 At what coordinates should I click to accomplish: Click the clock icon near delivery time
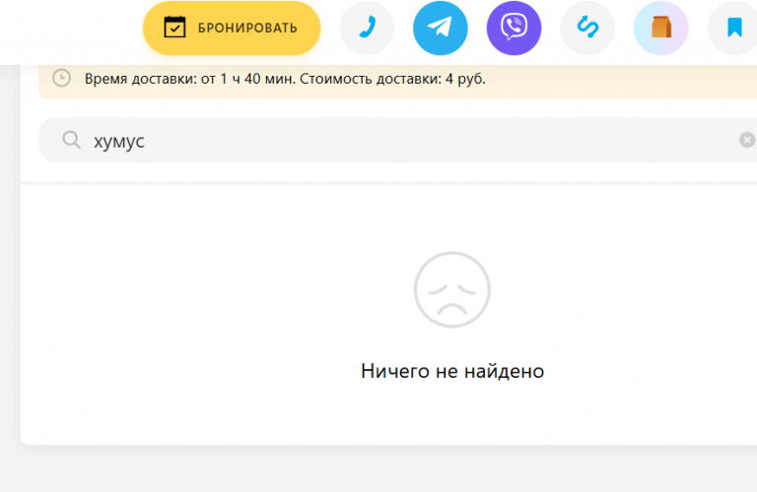tap(62, 78)
